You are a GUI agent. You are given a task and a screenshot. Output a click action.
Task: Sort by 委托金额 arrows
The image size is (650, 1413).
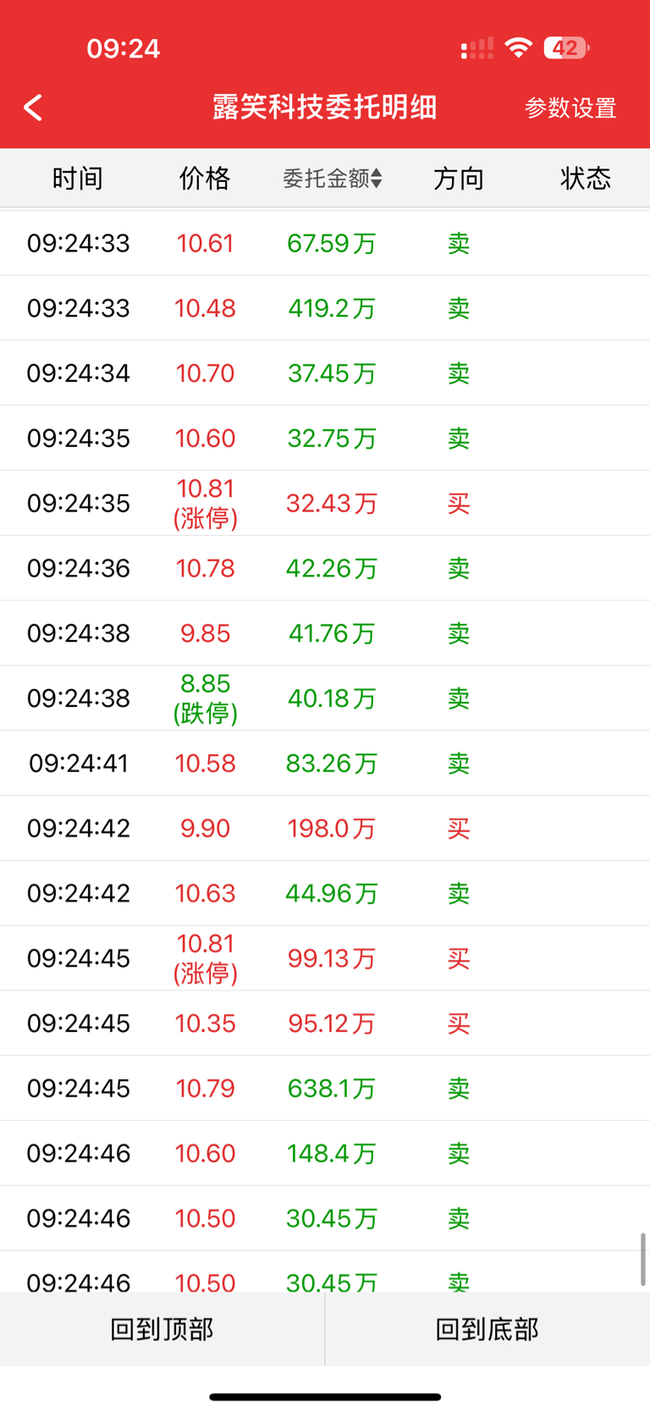(377, 178)
